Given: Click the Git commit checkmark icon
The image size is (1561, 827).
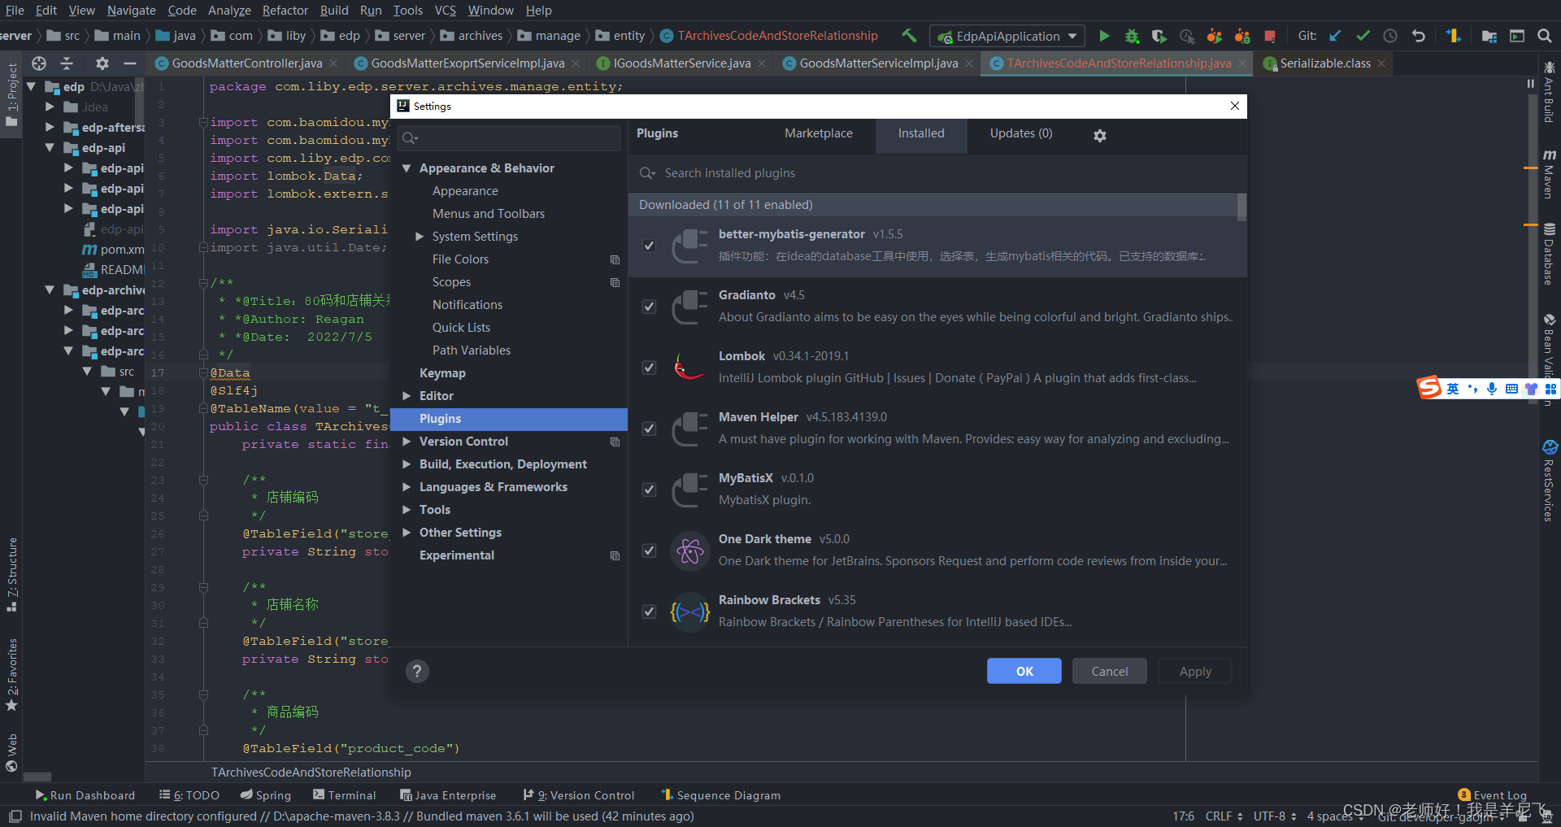Looking at the screenshot, I should click(x=1363, y=36).
